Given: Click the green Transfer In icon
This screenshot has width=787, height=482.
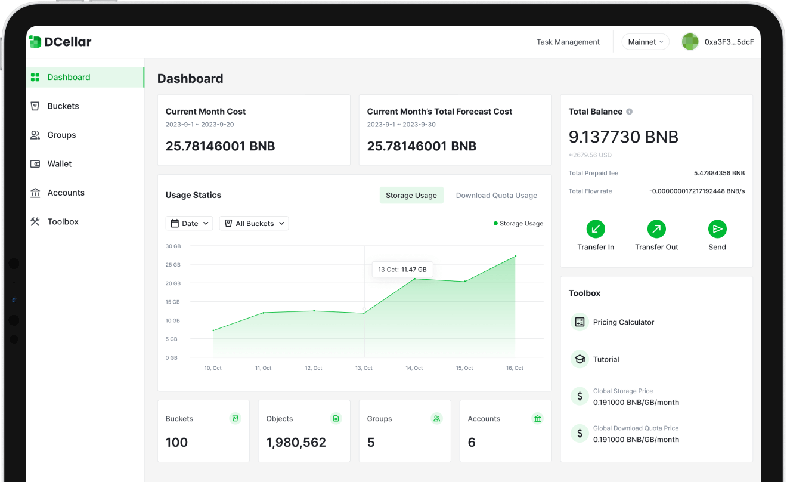Looking at the screenshot, I should tap(595, 229).
